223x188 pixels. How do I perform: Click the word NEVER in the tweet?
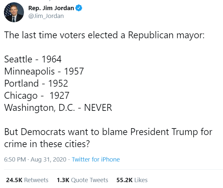click(98, 108)
